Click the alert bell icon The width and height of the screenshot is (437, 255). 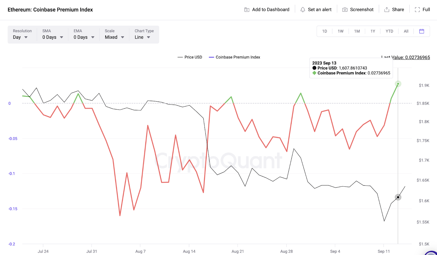(x=303, y=10)
